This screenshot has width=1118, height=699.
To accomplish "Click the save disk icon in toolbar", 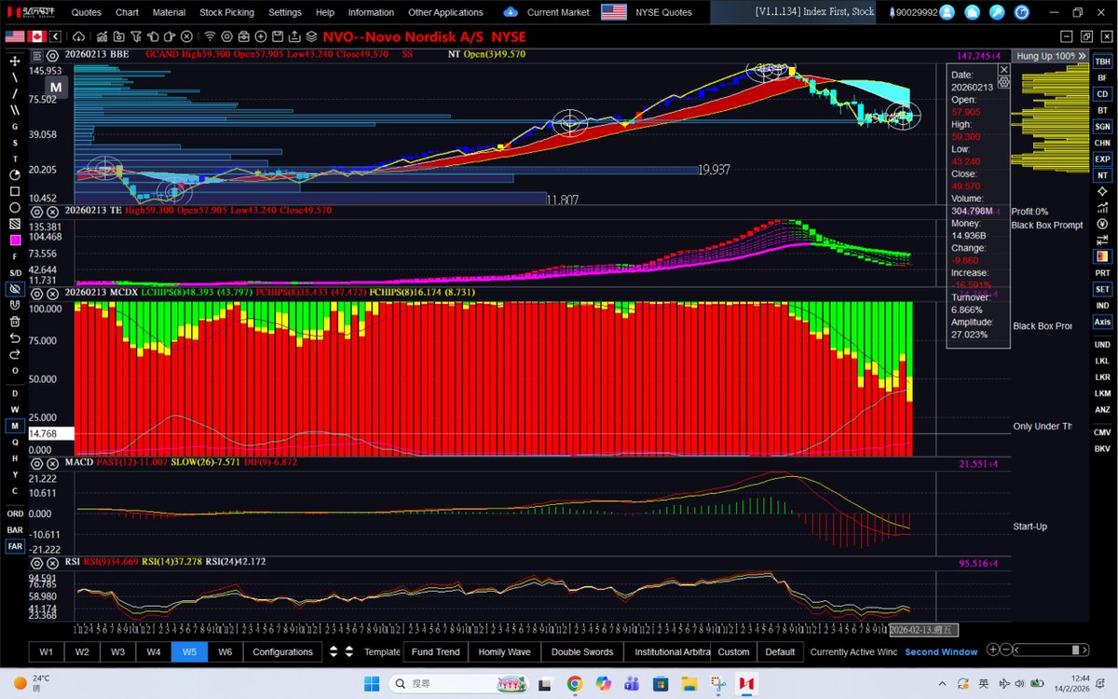I will click(x=277, y=36).
